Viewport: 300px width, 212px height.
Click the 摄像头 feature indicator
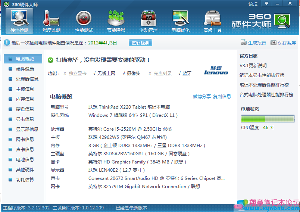pyautogui.click(x=131, y=74)
